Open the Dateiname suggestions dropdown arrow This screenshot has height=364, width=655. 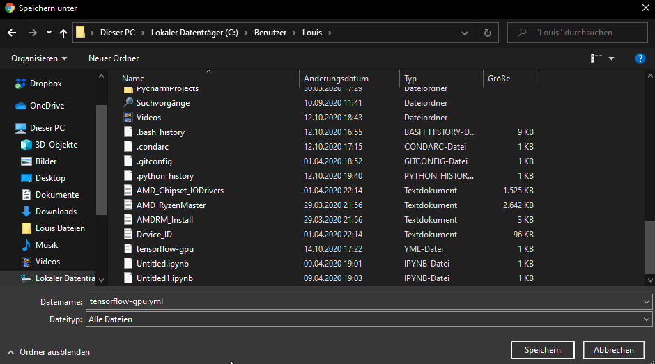tap(647, 301)
